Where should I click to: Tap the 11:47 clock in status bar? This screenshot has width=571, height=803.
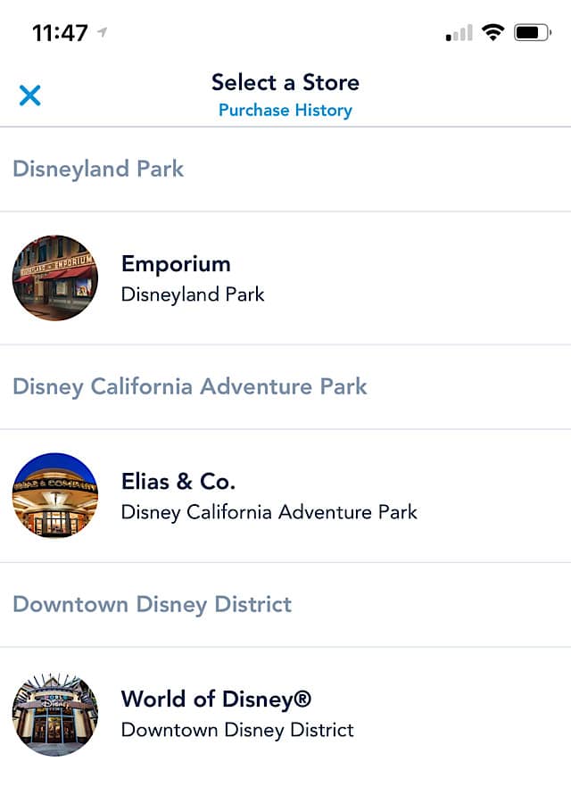point(60,33)
